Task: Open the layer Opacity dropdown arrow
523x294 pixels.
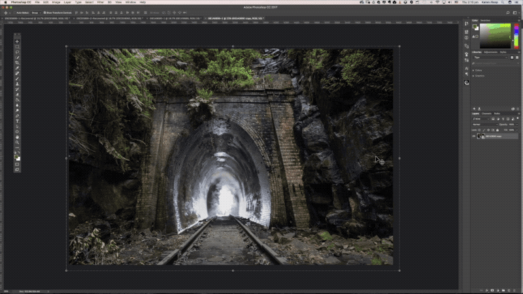Action: [x=517, y=125]
